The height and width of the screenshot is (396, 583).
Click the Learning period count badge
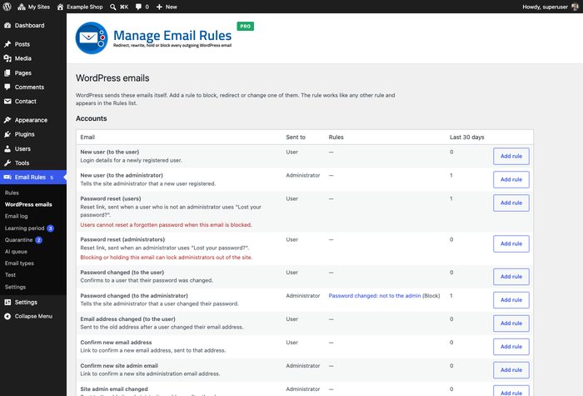(50, 228)
